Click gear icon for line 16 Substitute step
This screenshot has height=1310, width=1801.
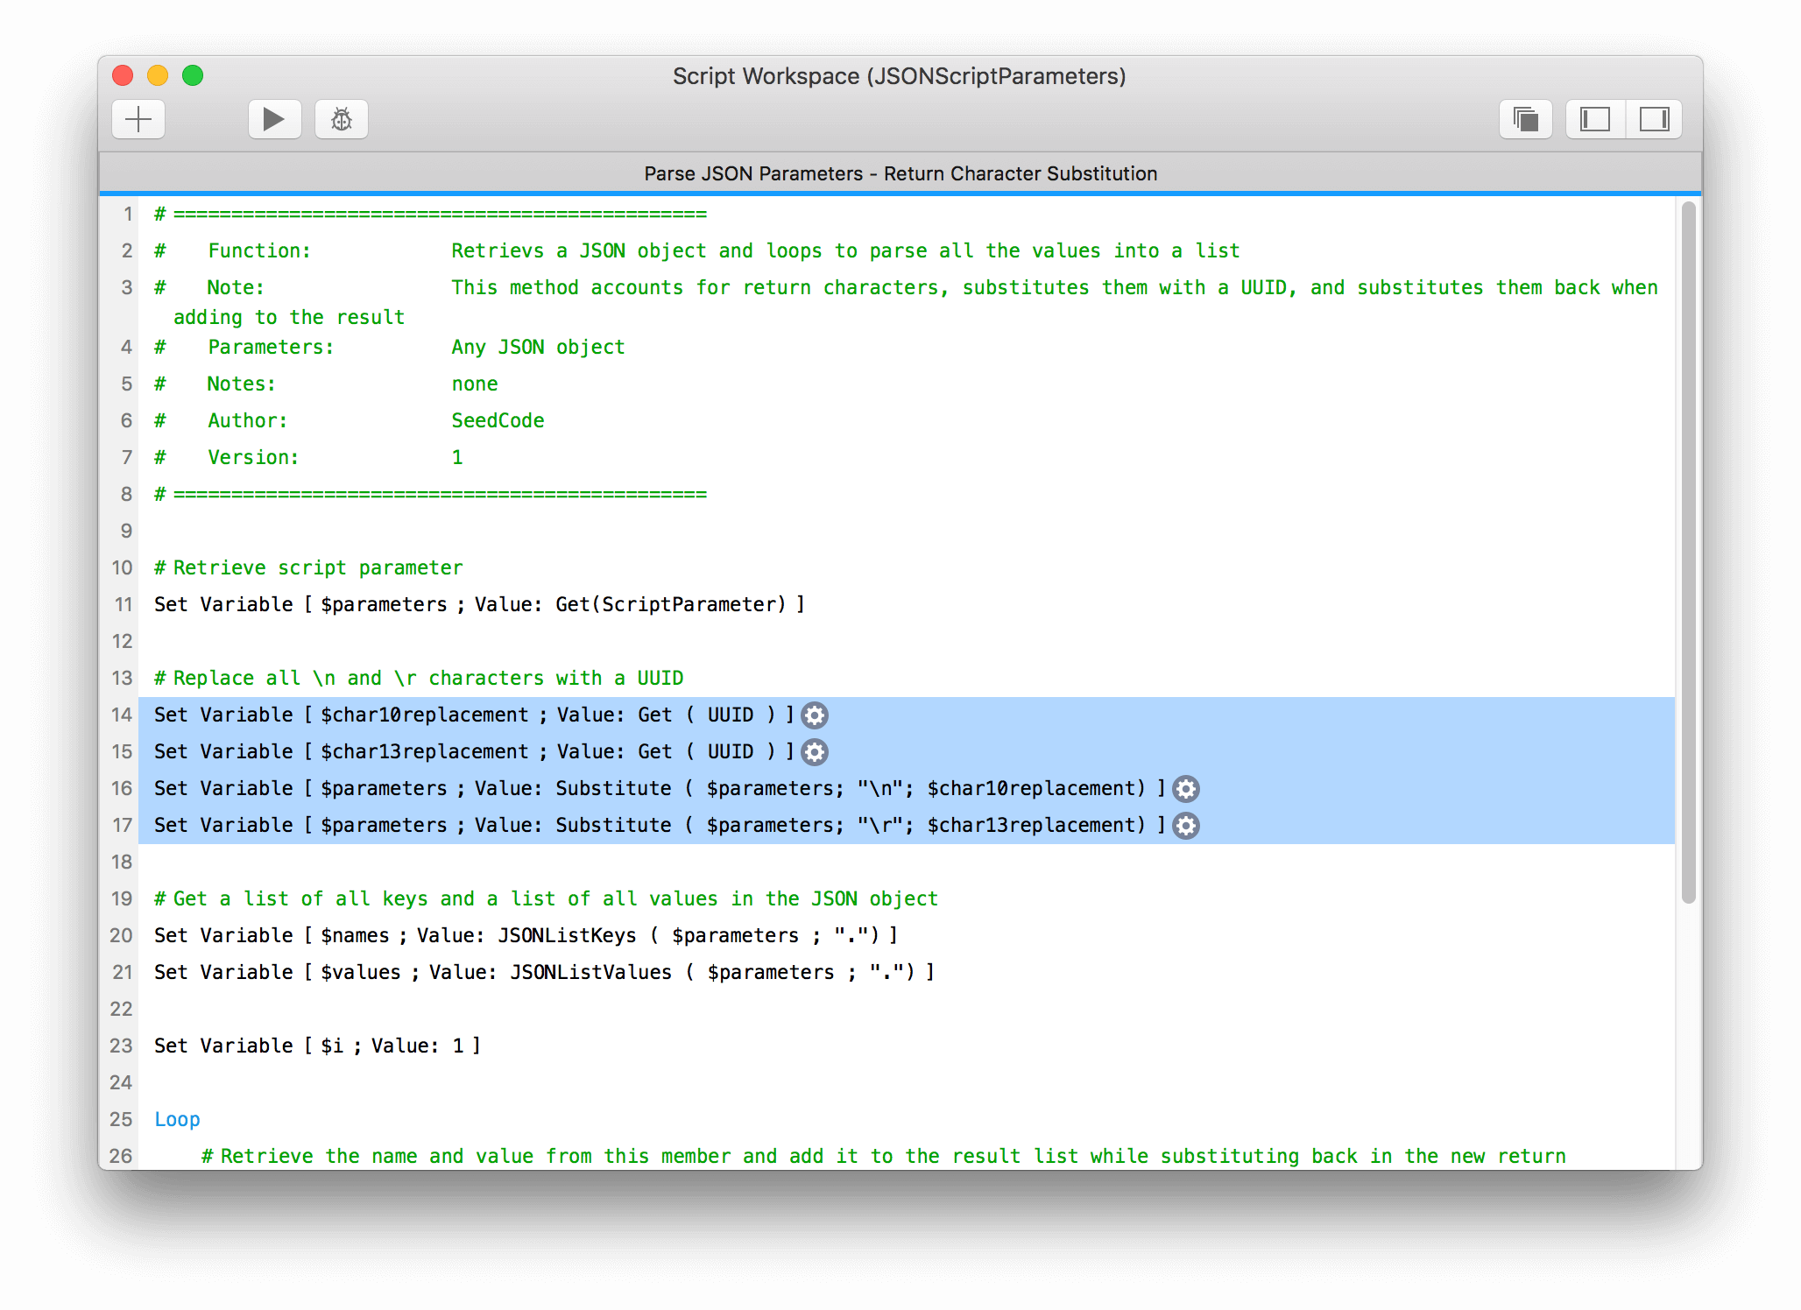1186,789
